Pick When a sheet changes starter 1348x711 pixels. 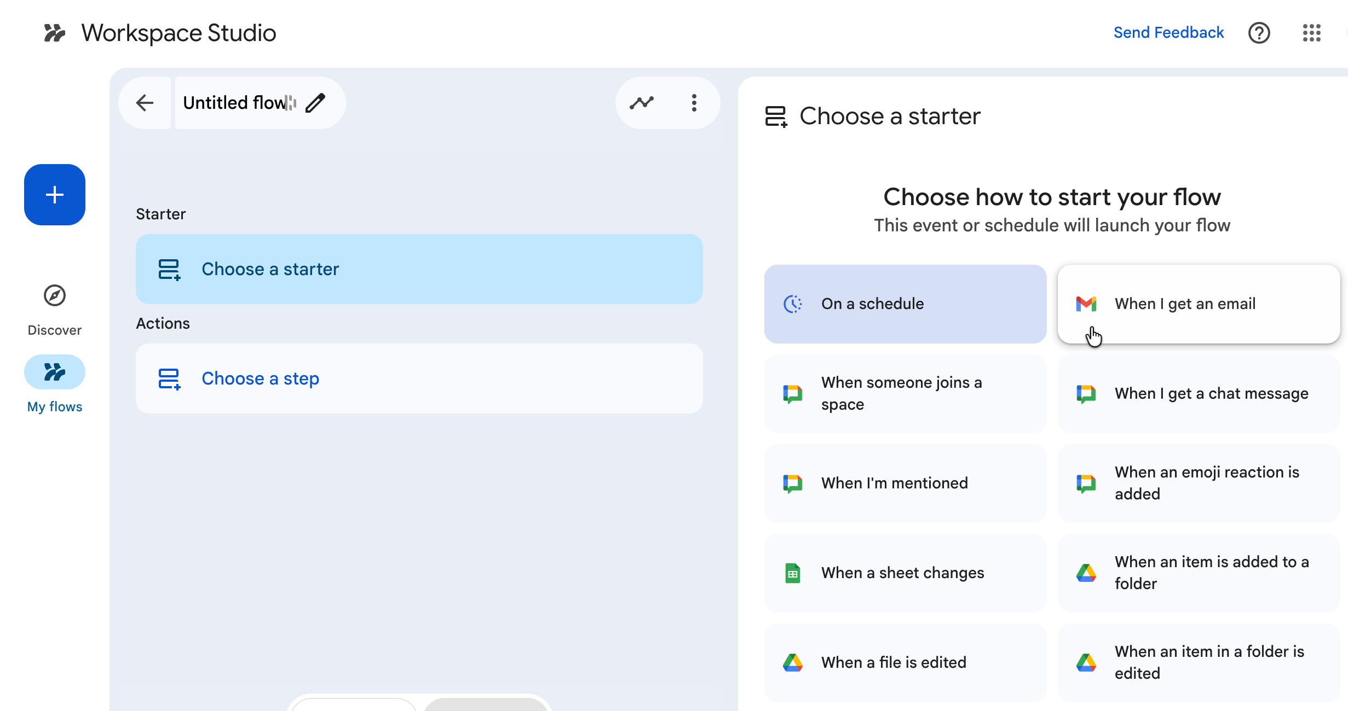coord(905,573)
